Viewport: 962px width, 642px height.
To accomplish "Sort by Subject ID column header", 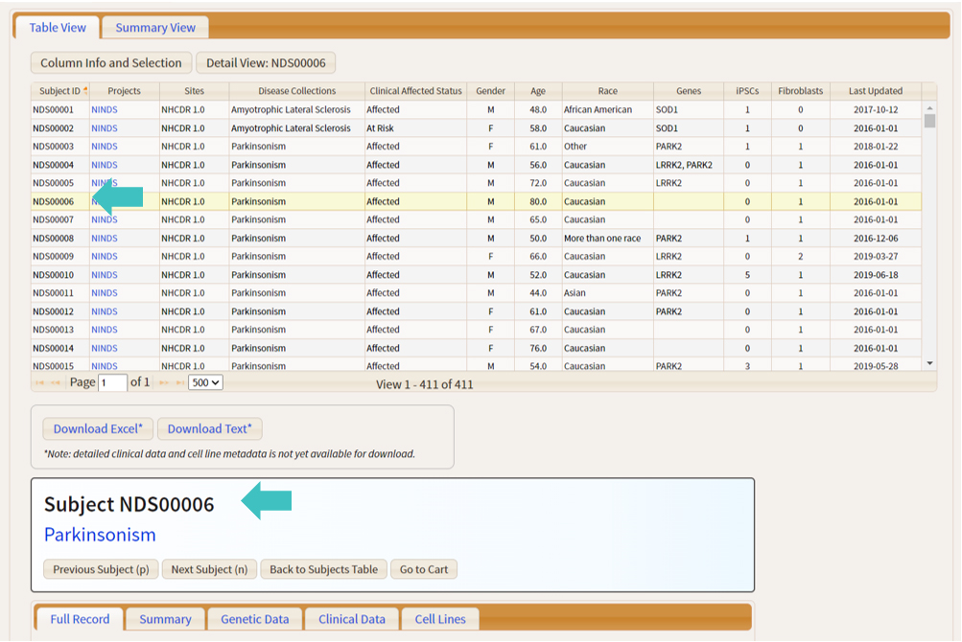I will tap(60, 91).
